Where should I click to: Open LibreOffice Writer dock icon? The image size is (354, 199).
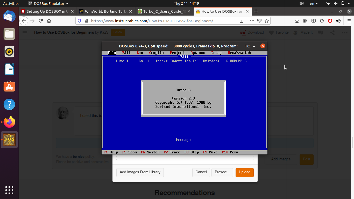(x=9, y=69)
